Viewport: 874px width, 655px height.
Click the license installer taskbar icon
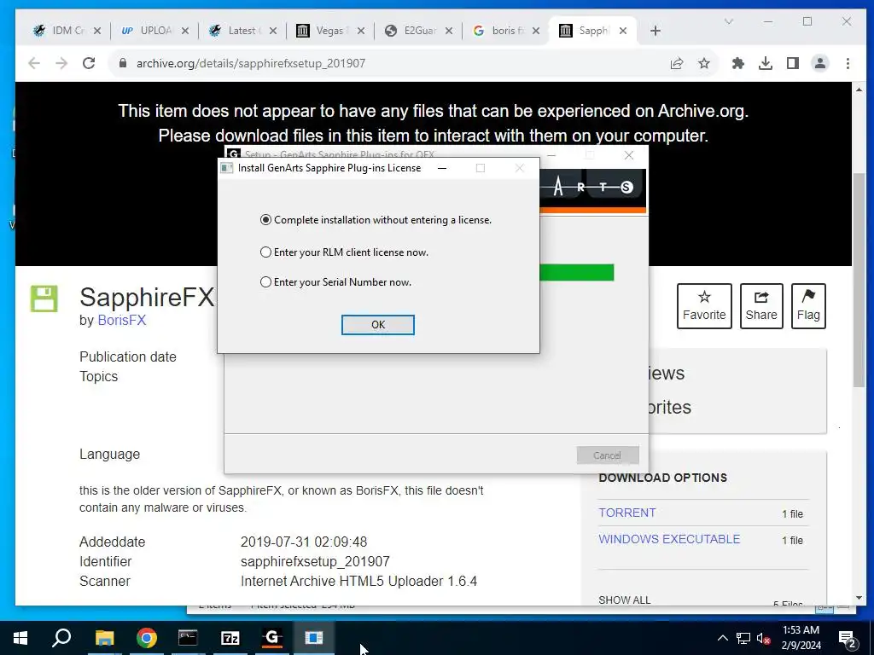tap(314, 638)
